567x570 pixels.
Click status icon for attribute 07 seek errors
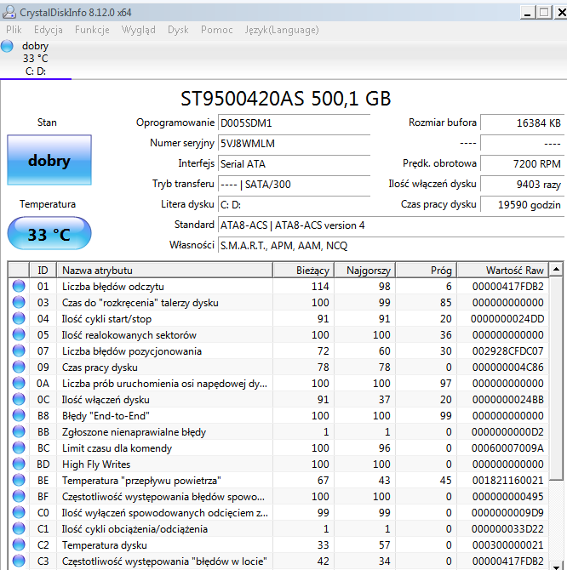click(19, 351)
